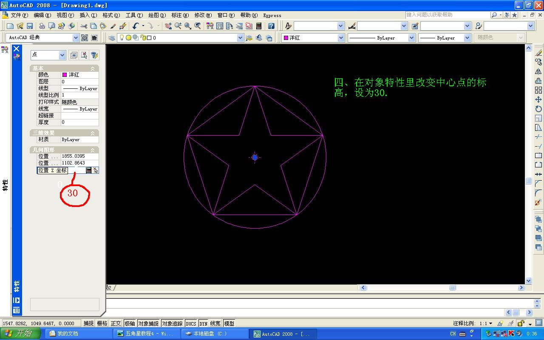Open the 视图(V) menu
This screenshot has width=544, height=340.
65,15
